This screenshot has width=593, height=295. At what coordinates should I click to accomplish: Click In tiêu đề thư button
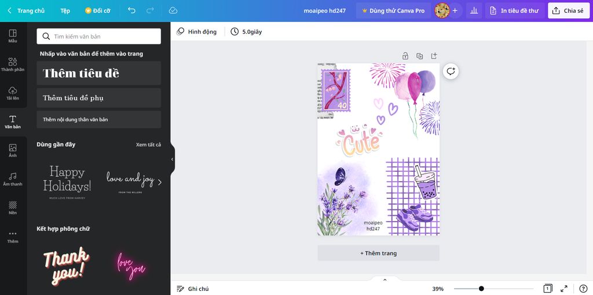pyautogui.click(x=515, y=10)
